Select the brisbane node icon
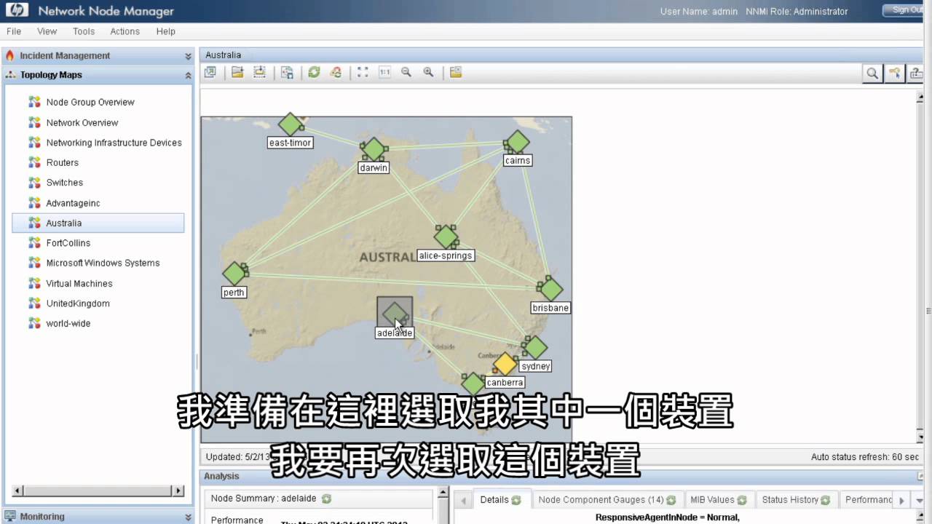932x524 pixels. click(550, 289)
